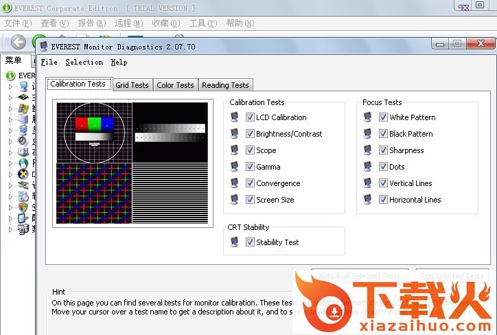This screenshot has width=497, height=335.
Task: Click the monitor icon beside Vertical Lines
Action: click(x=367, y=183)
